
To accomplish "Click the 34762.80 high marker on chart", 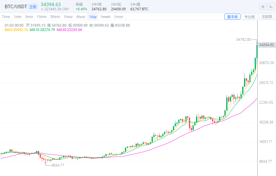I will pos(244,40).
